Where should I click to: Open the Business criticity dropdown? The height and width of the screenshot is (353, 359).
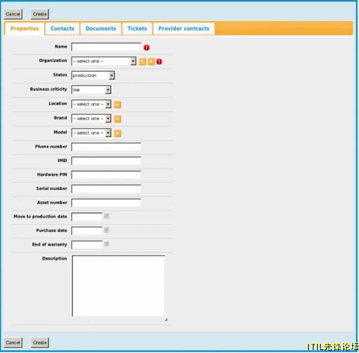click(91, 90)
